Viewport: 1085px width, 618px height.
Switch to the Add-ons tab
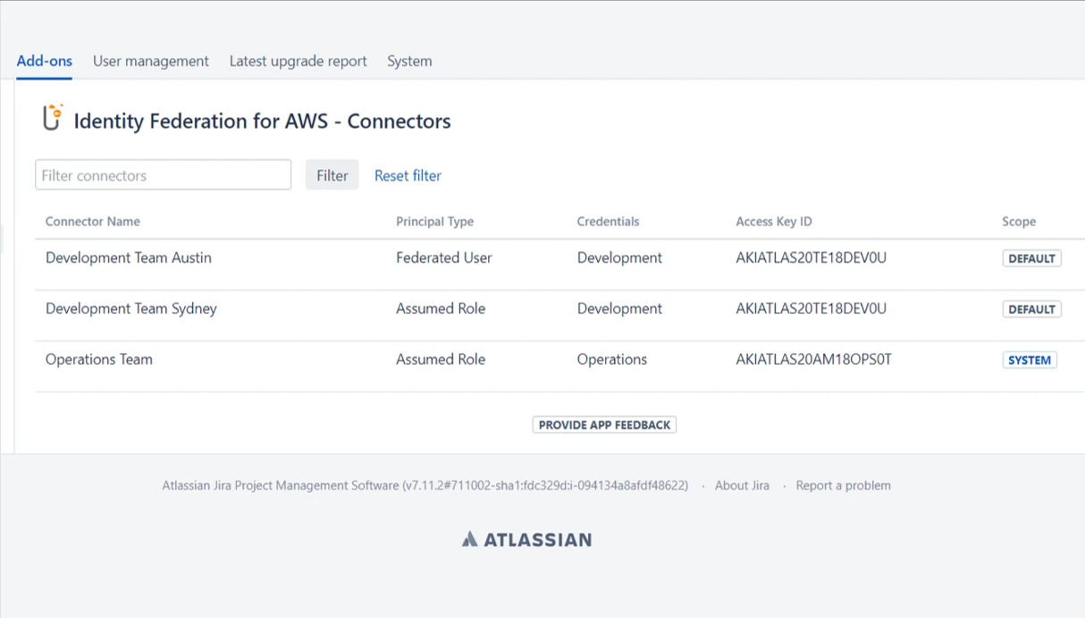(44, 61)
